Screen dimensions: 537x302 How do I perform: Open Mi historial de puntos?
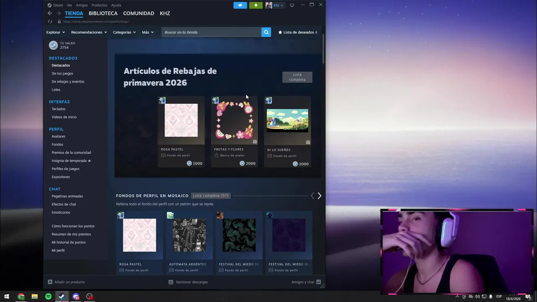68,242
